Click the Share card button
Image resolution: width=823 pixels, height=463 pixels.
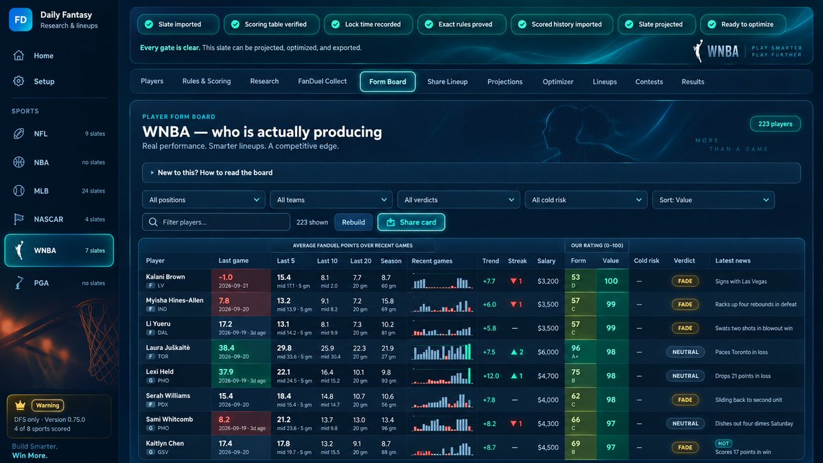411,222
